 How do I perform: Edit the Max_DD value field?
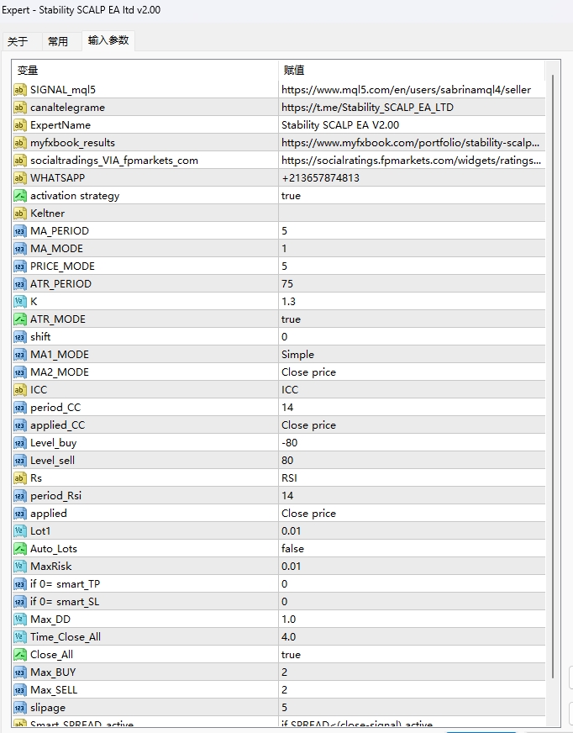coord(410,620)
